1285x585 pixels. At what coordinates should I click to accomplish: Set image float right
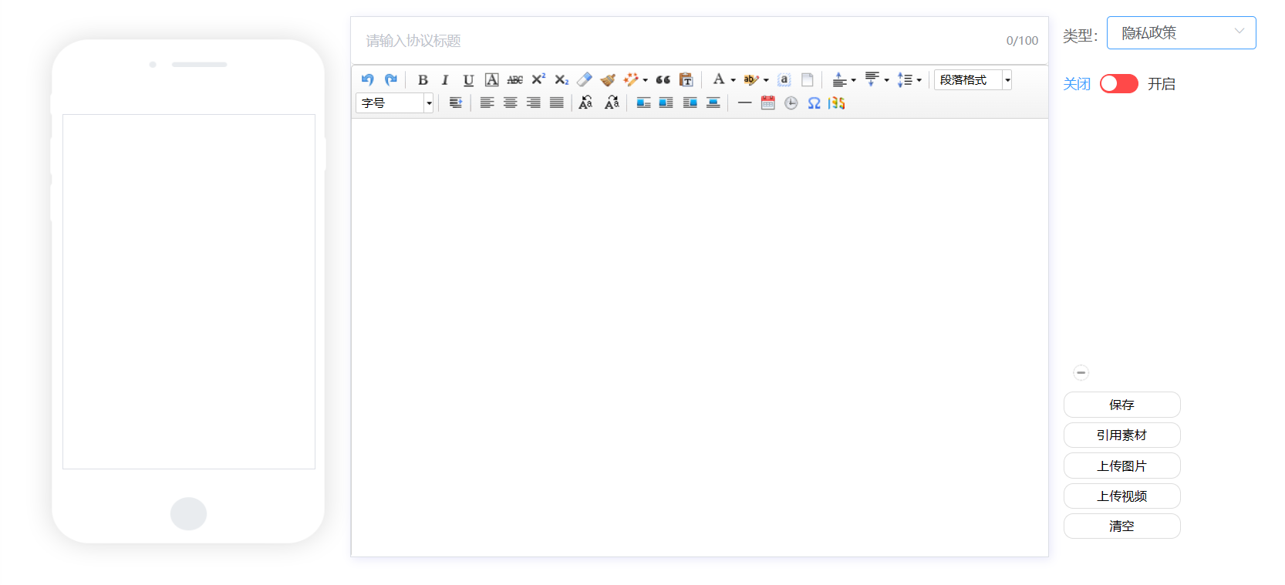pyautogui.click(x=666, y=103)
